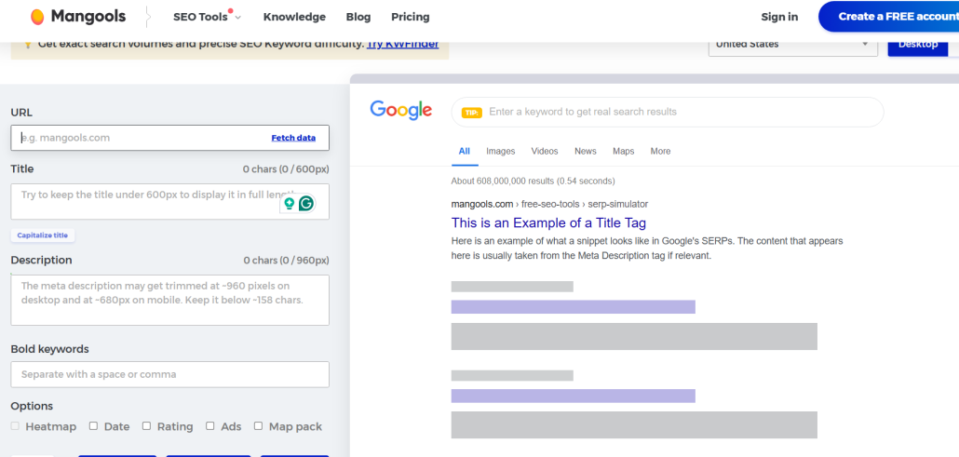The width and height of the screenshot is (959, 457).
Task: Click the green lightbulb icon in Title field
Action: [290, 203]
